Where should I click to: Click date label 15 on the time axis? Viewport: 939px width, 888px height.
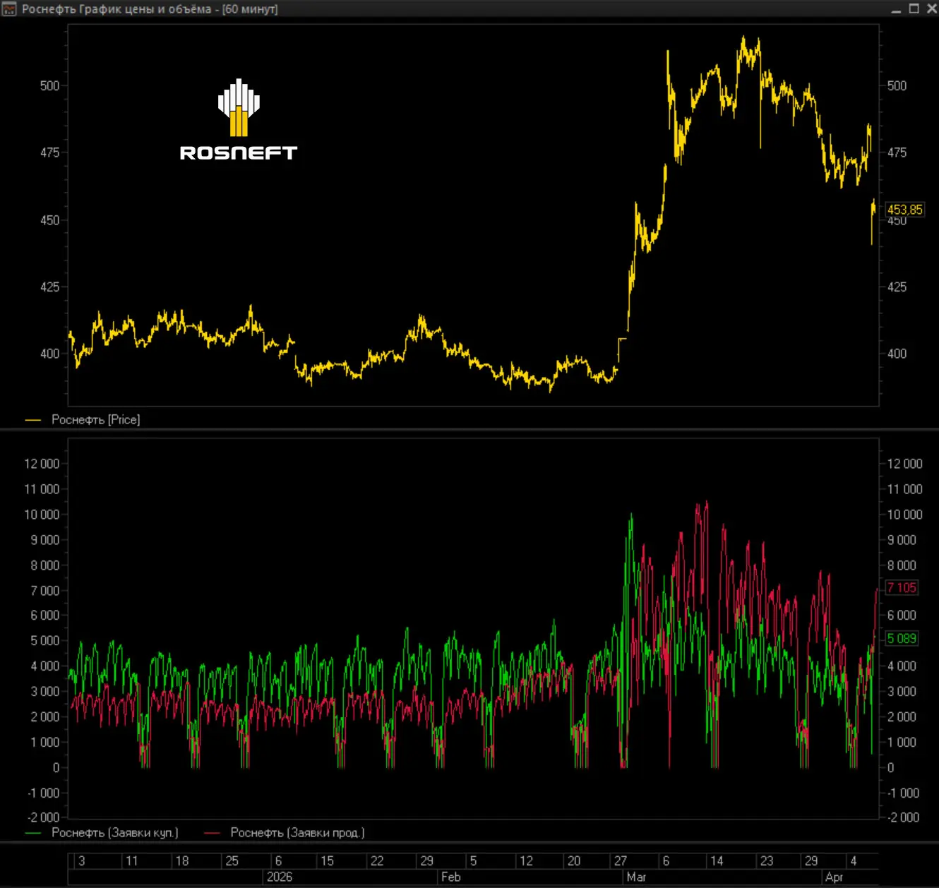[x=327, y=861]
